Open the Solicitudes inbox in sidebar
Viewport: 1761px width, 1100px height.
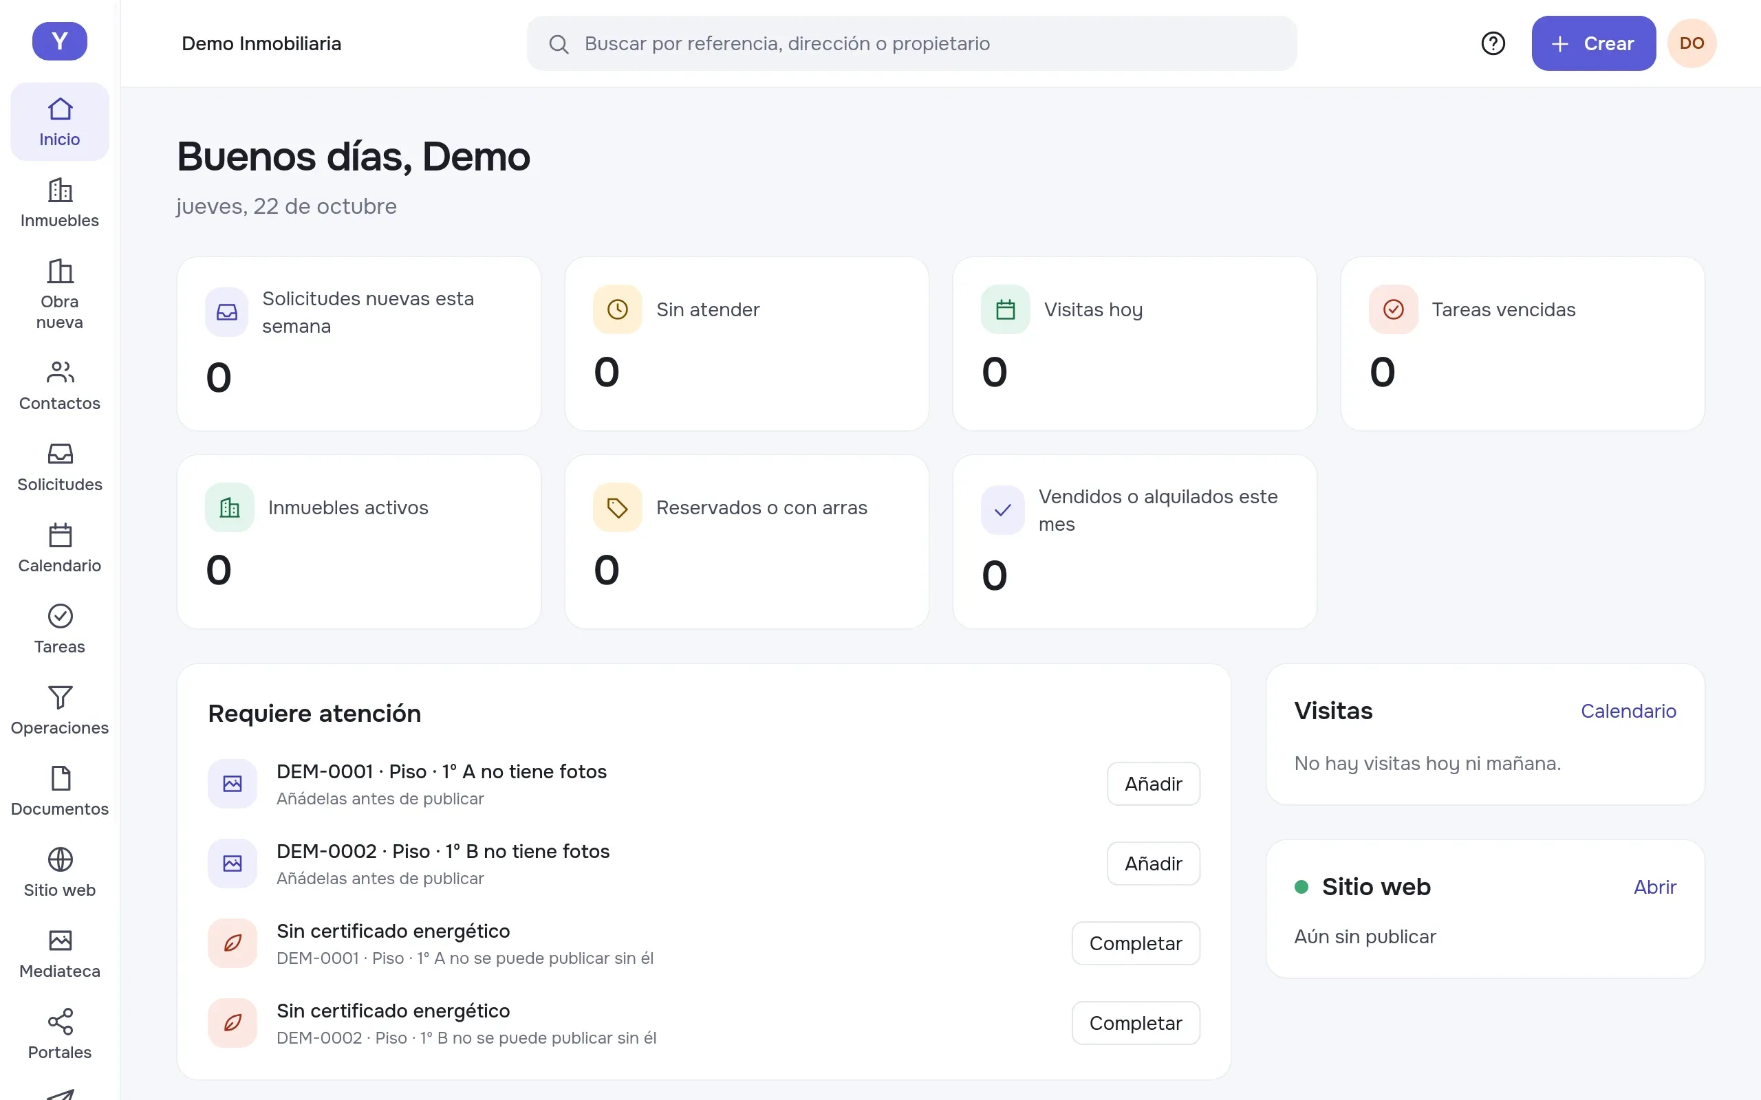pyautogui.click(x=60, y=467)
